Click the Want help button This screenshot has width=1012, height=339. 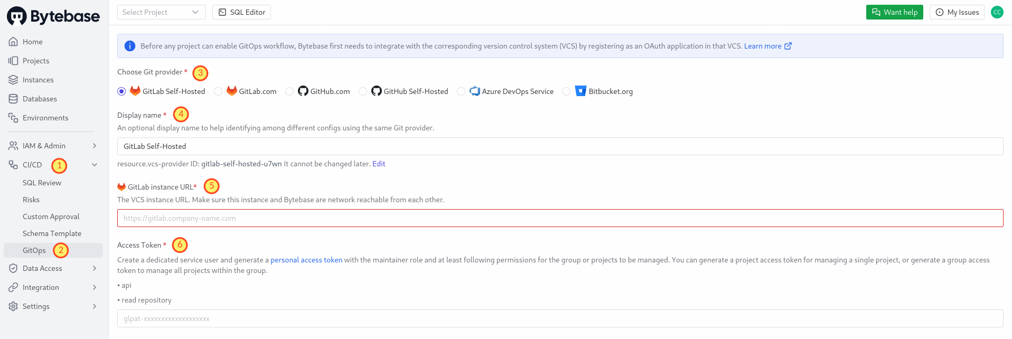895,12
